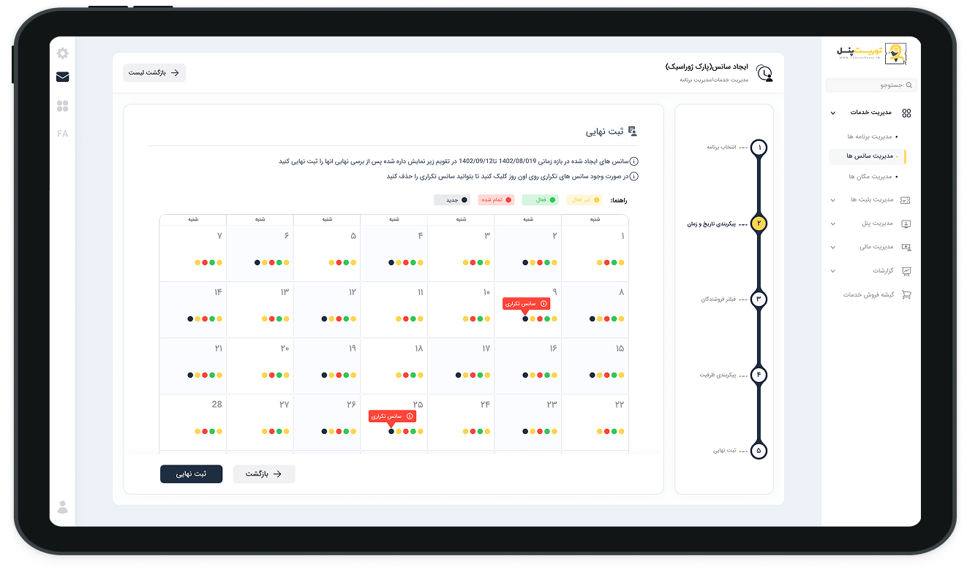
Task: Click the گیشه فروش خدمات cart icon
Action: 906,294
